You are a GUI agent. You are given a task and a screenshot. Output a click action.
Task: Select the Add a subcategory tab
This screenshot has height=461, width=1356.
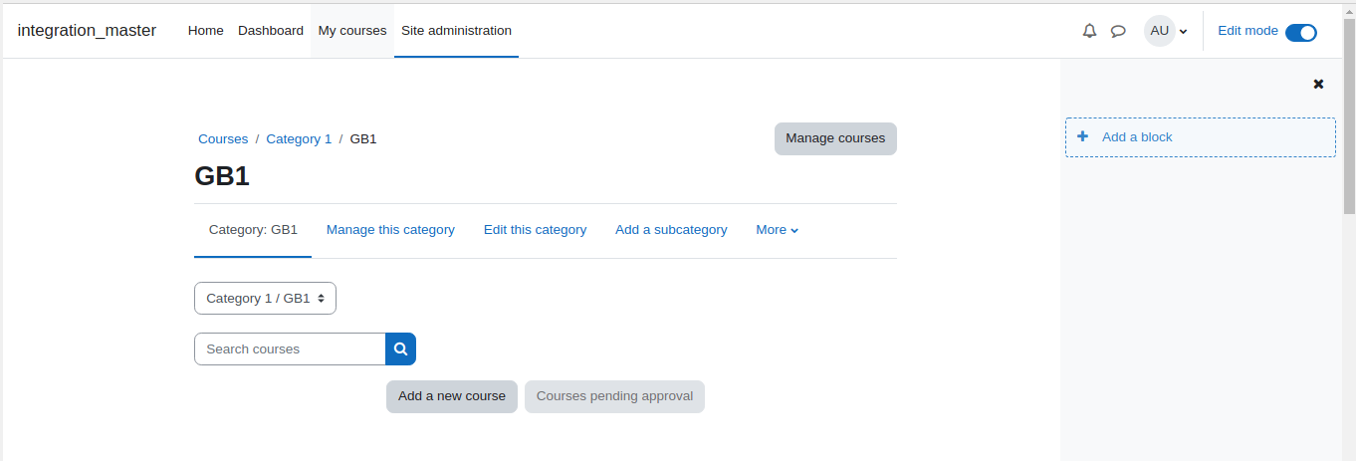click(x=671, y=230)
